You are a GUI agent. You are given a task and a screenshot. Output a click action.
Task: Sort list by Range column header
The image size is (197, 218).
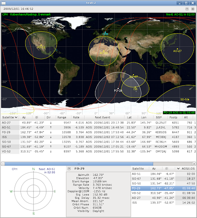click(x=63, y=118)
